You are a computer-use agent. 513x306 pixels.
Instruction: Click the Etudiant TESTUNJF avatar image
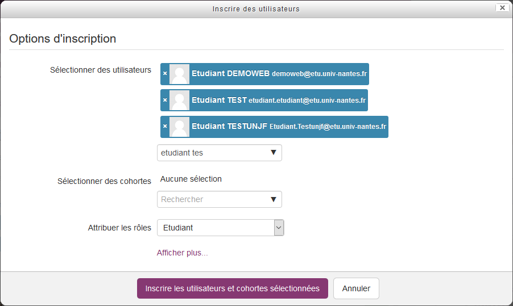[x=180, y=127]
